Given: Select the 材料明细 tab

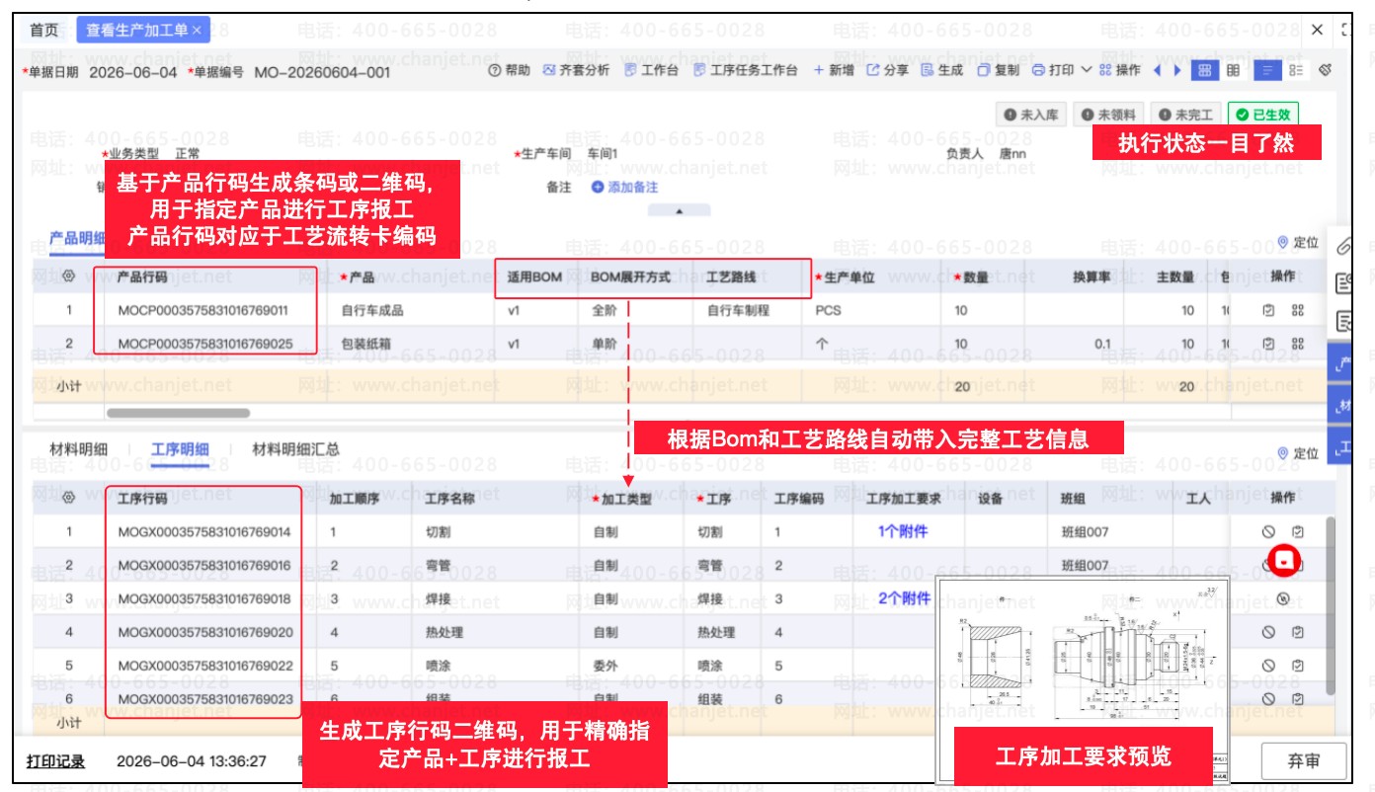Looking at the screenshot, I should point(78,449).
